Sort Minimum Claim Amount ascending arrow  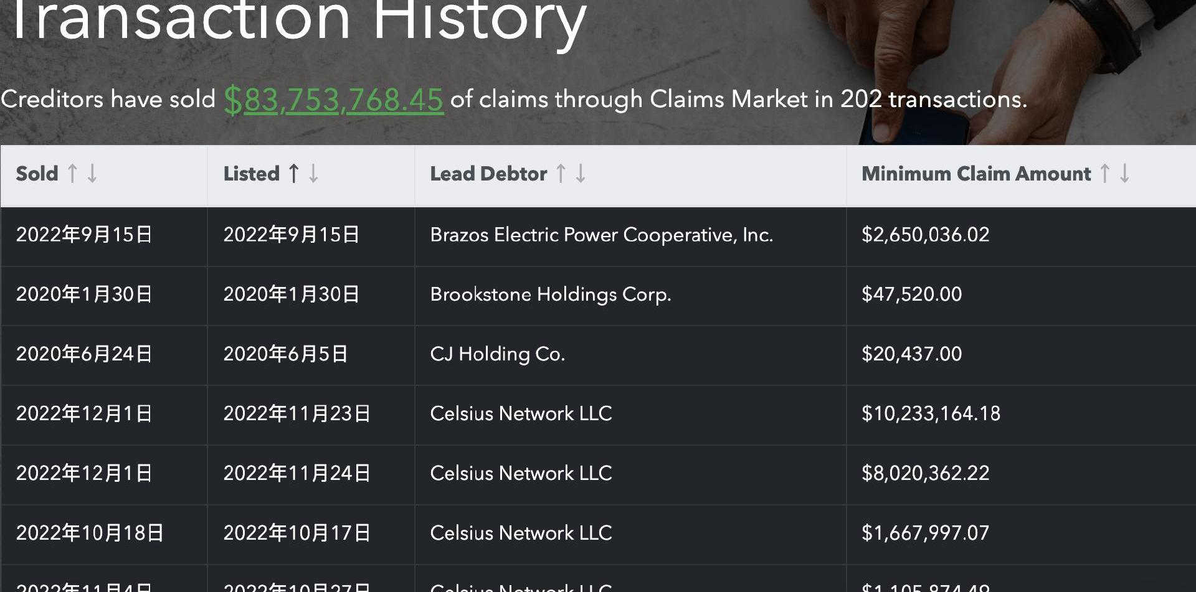[1104, 174]
